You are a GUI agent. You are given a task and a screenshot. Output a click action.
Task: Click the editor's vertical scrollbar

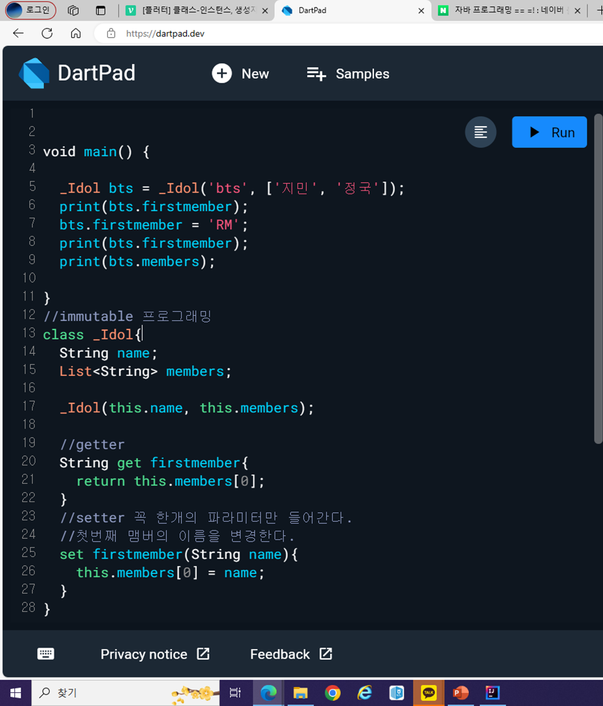[598, 279]
